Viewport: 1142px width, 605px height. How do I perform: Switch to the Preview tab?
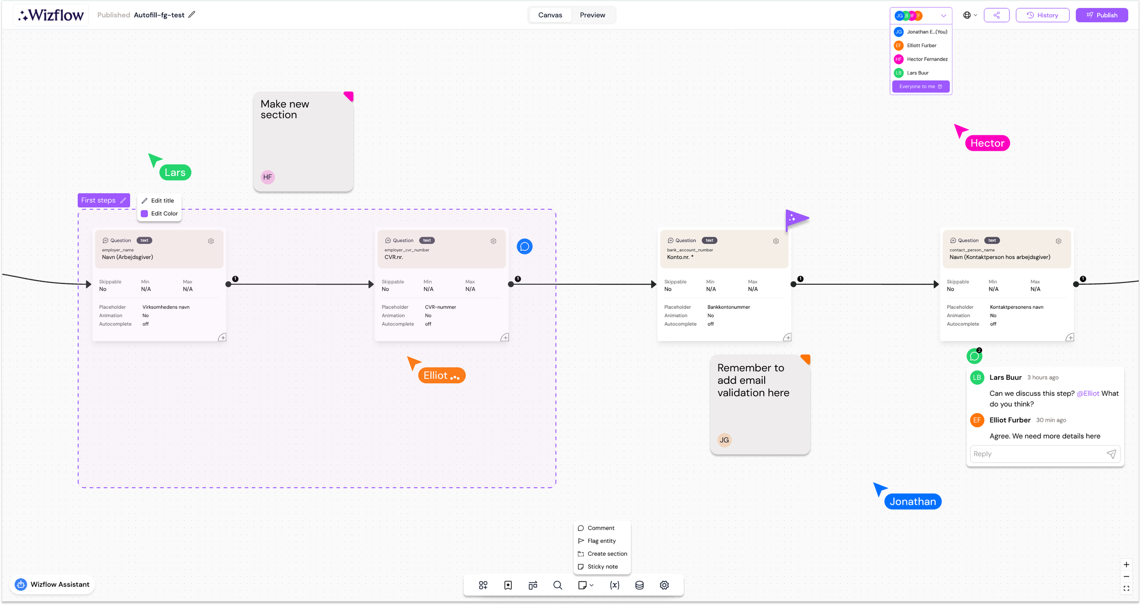pos(592,15)
